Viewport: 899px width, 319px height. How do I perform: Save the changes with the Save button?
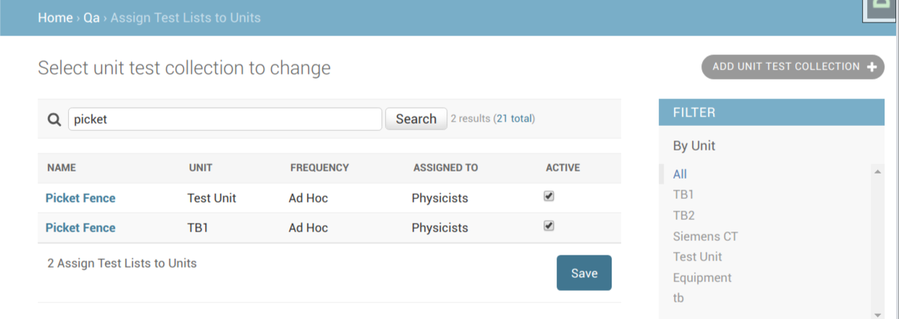(x=584, y=273)
